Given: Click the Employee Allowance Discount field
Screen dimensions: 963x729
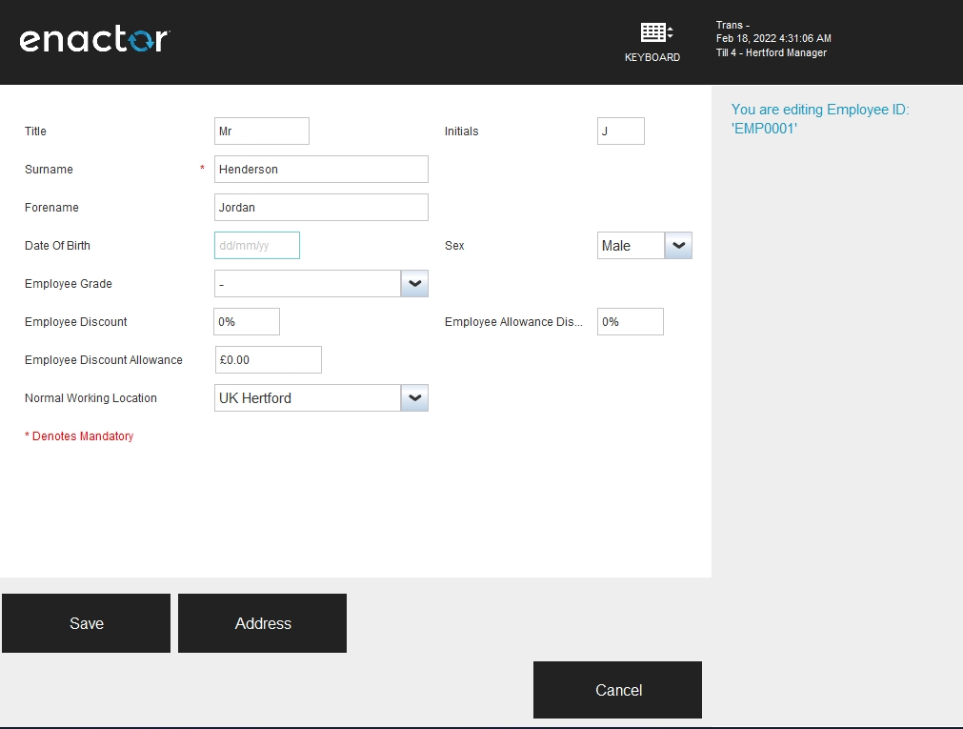Looking at the screenshot, I should (x=629, y=321).
